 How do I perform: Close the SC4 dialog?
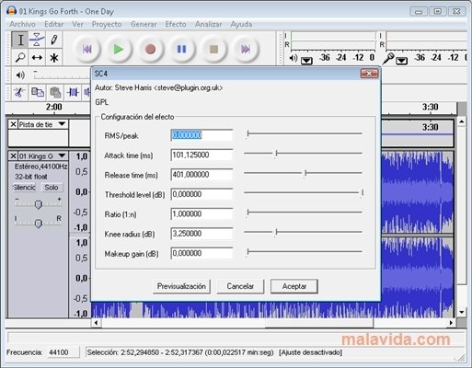[x=369, y=74]
